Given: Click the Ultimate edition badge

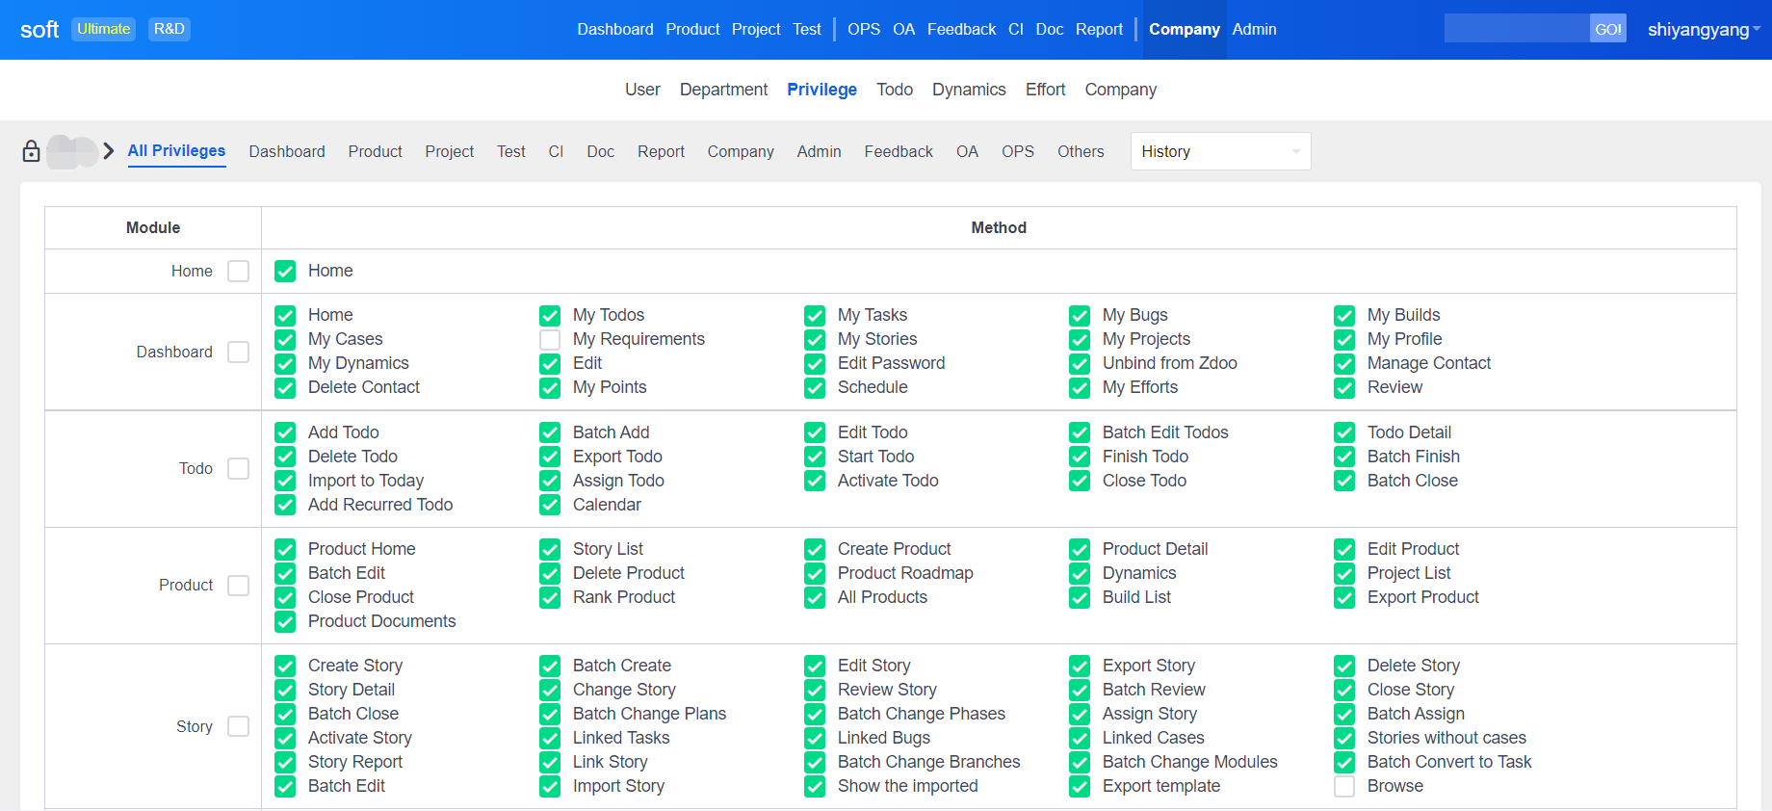Looking at the screenshot, I should pos(103,29).
